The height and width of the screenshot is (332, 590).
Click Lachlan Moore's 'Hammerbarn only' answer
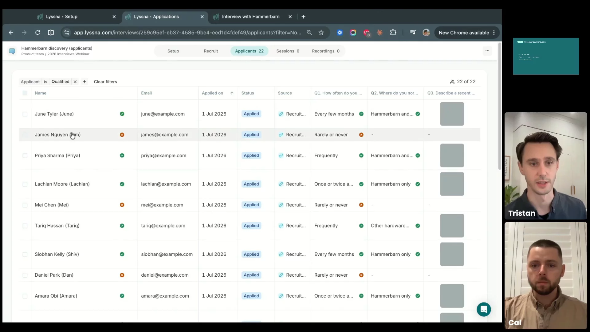(391, 184)
